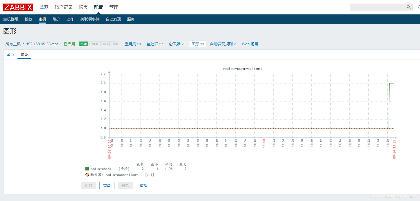Click the 09-24 10:27 start time label
Screen dimensions: 420x201
110,149
